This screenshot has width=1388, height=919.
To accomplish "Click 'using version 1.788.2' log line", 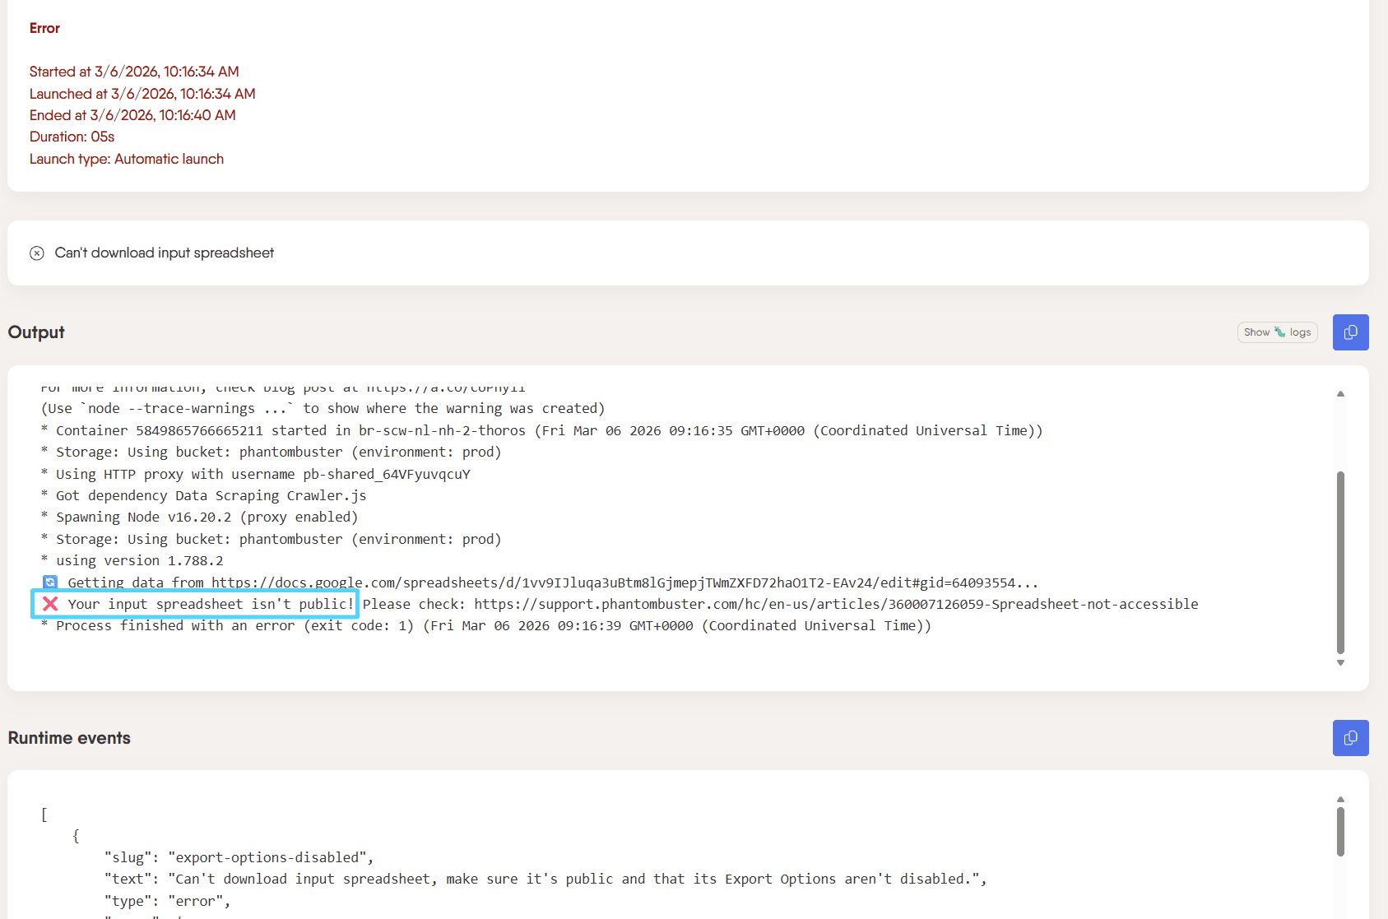I will tap(132, 560).
